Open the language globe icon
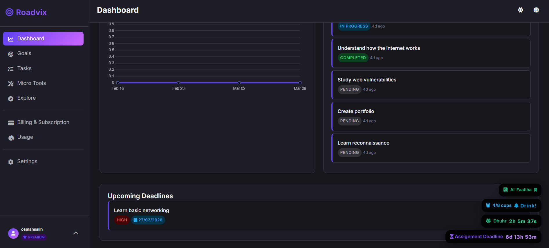Viewport: 549px width, 248px height. [x=536, y=10]
